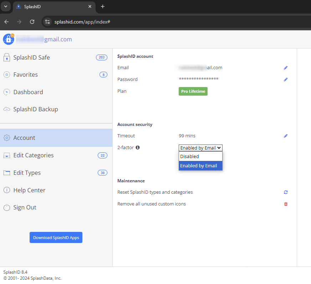
Task: Open a new browser tab
Action: pos(103,6)
